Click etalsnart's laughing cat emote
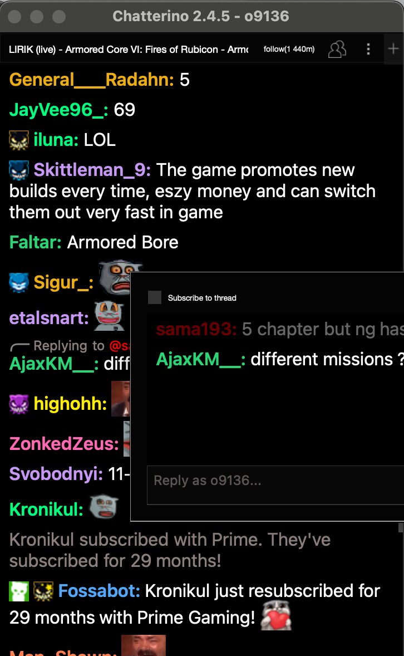Screen dimensions: 404x656 pyautogui.click(x=109, y=316)
